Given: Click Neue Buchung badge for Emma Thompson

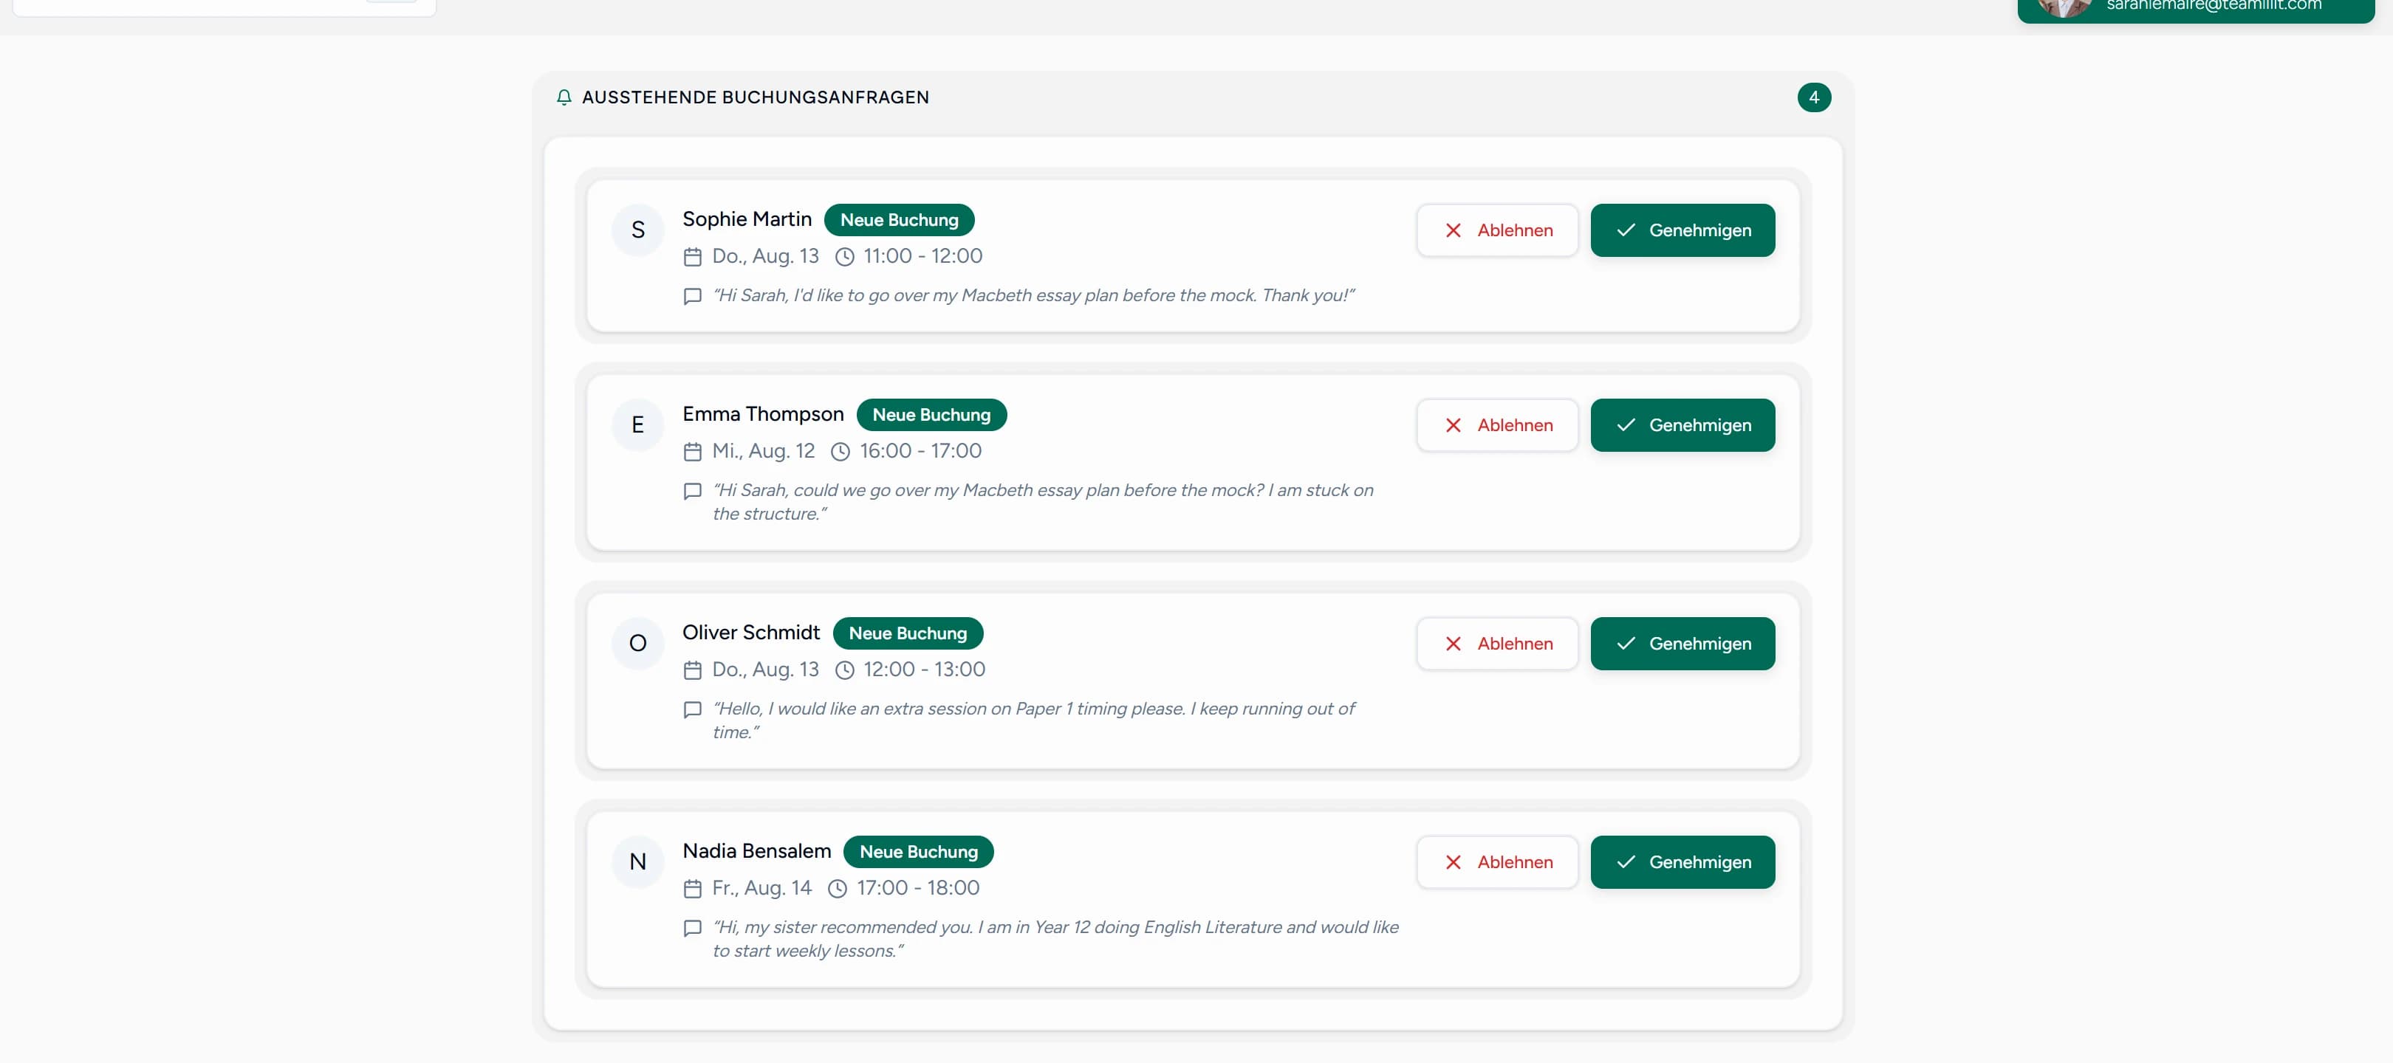Looking at the screenshot, I should (931, 415).
